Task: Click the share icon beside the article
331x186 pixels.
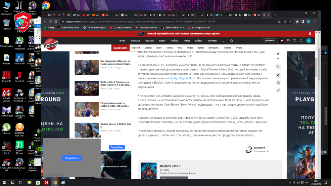Action: (278, 75)
